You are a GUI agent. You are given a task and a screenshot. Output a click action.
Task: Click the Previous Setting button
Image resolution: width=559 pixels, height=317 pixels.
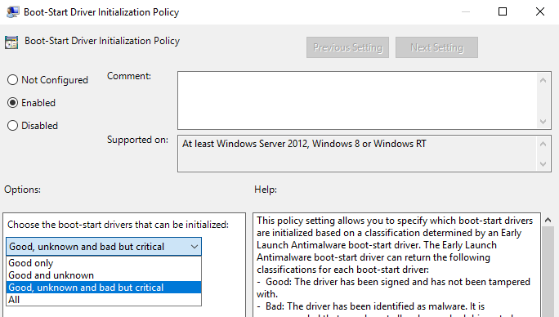[347, 47]
